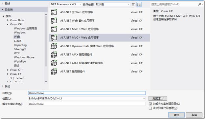Click the ASP.NET Dynamic Data template icon
205x119 pixels.
(x=54, y=46)
